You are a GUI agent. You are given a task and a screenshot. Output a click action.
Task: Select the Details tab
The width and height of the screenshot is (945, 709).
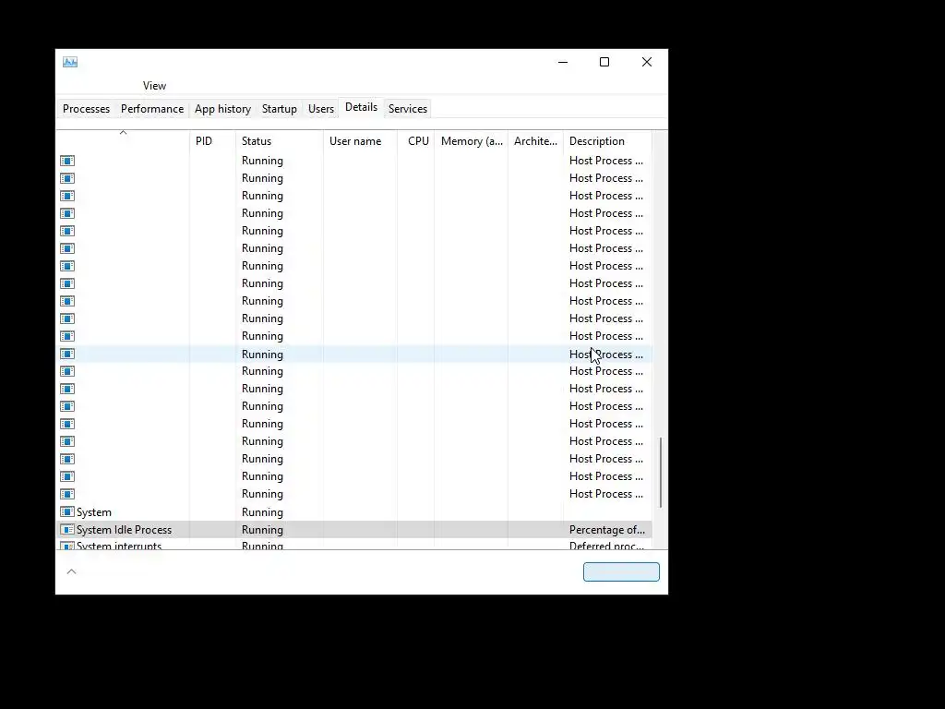pyautogui.click(x=361, y=107)
